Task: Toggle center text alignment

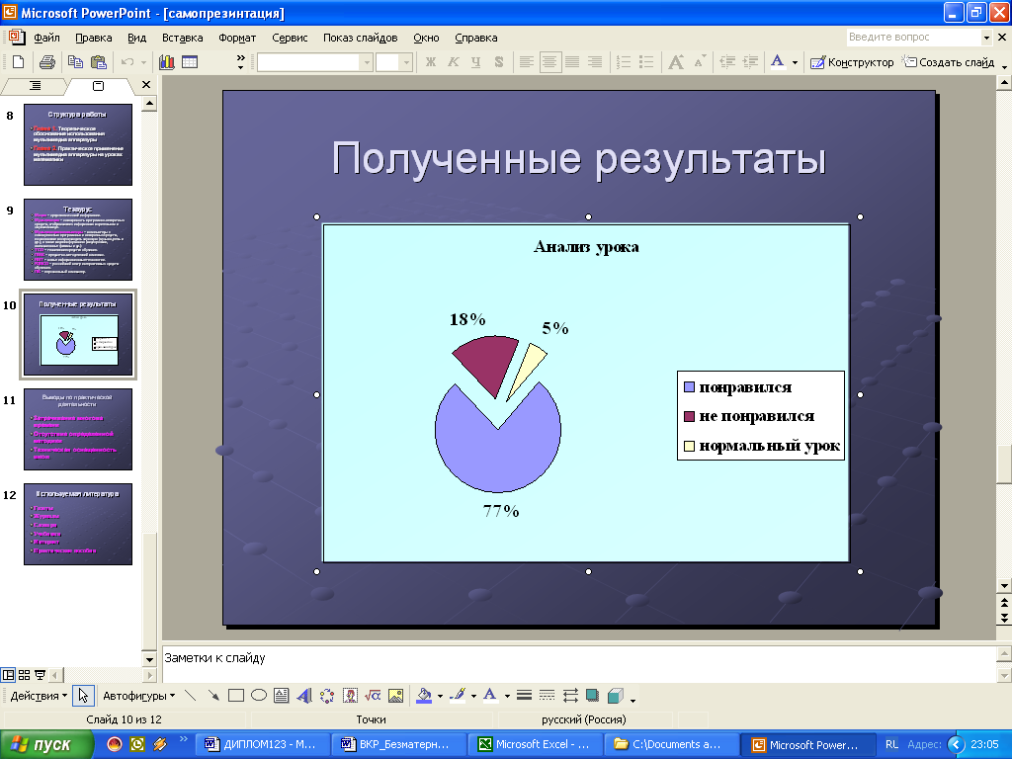Action: [x=549, y=62]
